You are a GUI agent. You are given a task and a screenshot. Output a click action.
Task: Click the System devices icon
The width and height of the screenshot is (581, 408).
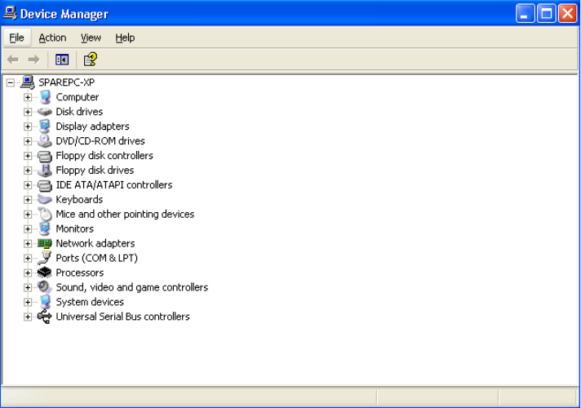click(x=45, y=302)
